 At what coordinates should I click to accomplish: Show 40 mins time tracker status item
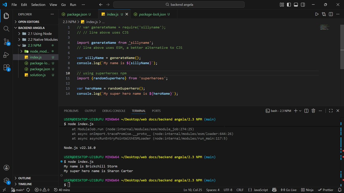click(x=62, y=190)
